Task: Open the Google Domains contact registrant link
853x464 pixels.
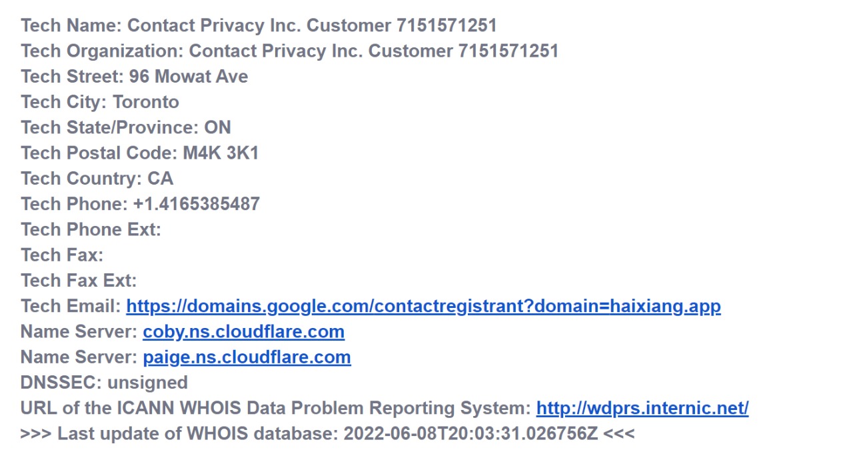Action: 423,307
